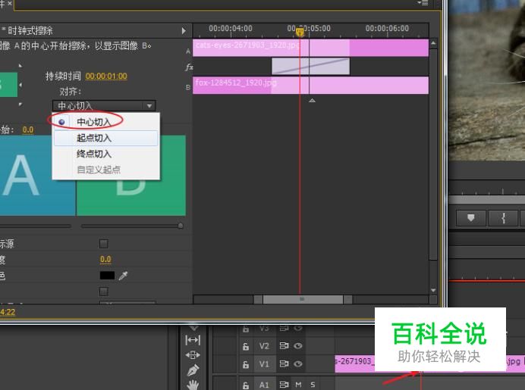This screenshot has height=390, width=525.
Task: Open the Effect Controls panel menu icon
Action: click(x=423, y=3)
